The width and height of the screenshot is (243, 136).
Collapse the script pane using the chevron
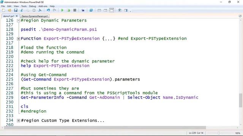240,16
